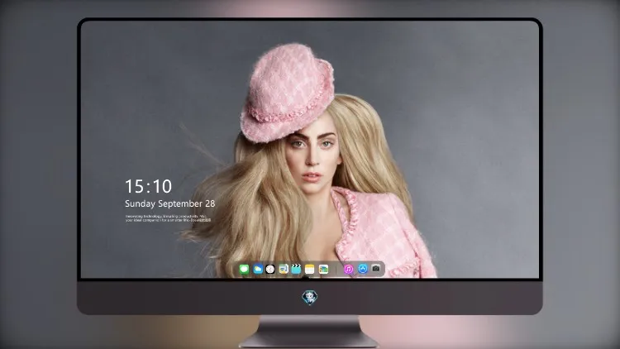The height and width of the screenshot is (349, 620).
Task: Open the Photos gallery app in dock
Action: point(323,270)
